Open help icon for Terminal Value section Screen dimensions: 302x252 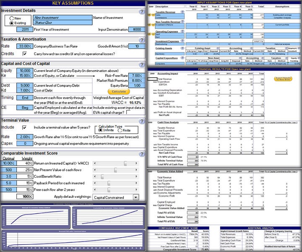pos(142,121)
